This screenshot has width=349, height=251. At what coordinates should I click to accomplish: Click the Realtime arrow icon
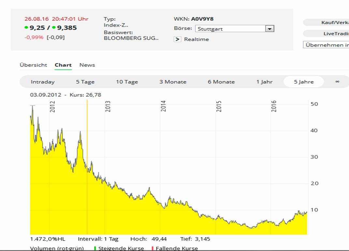click(177, 39)
